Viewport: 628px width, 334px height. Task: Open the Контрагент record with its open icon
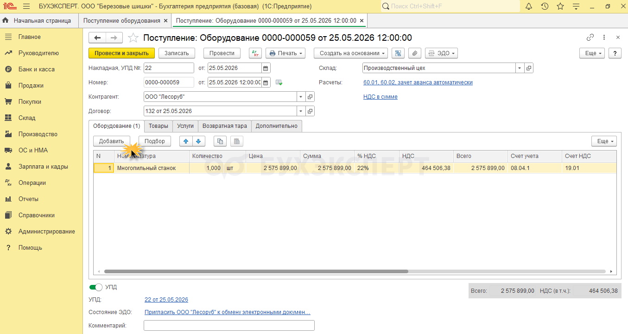point(310,97)
